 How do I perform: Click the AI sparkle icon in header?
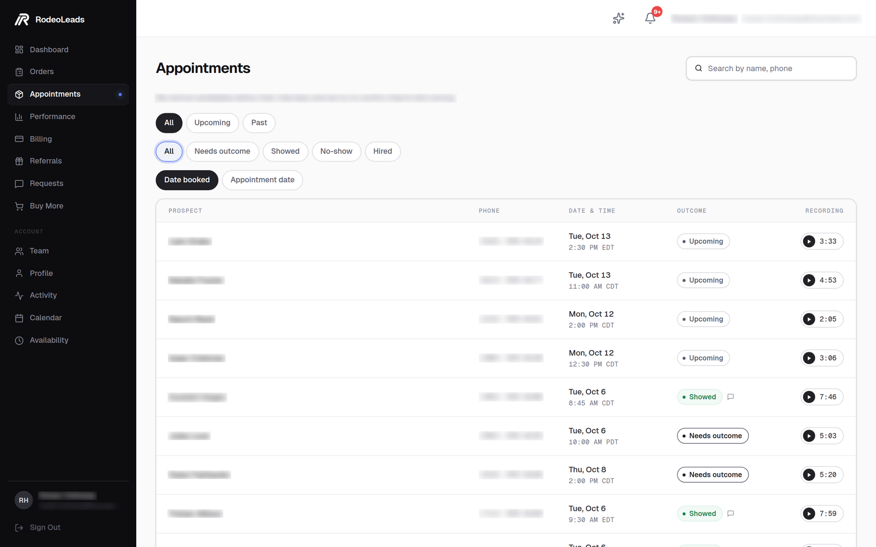pyautogui.click(x=619, y=18)
